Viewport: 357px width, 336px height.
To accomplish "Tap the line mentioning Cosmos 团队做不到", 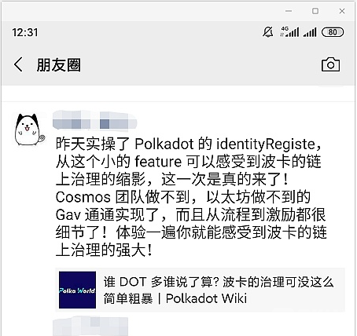I will 183,197.
